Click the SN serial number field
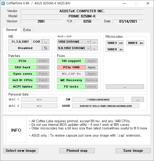Image resolution: width=154 pixels, height=161 pixels. point(98,99)
